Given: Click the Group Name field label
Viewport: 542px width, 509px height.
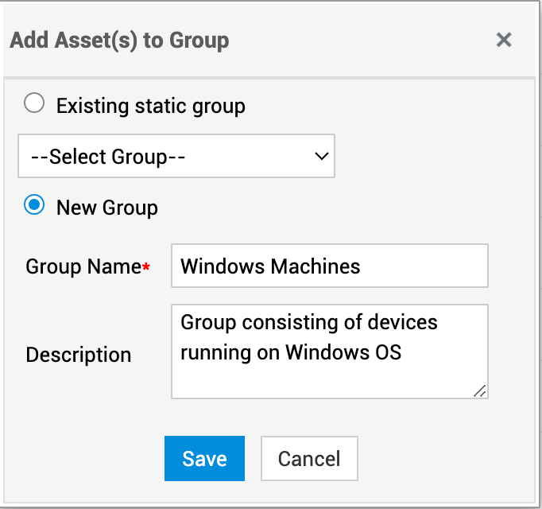Looking at the screenshot, I should tap(83, 266).
